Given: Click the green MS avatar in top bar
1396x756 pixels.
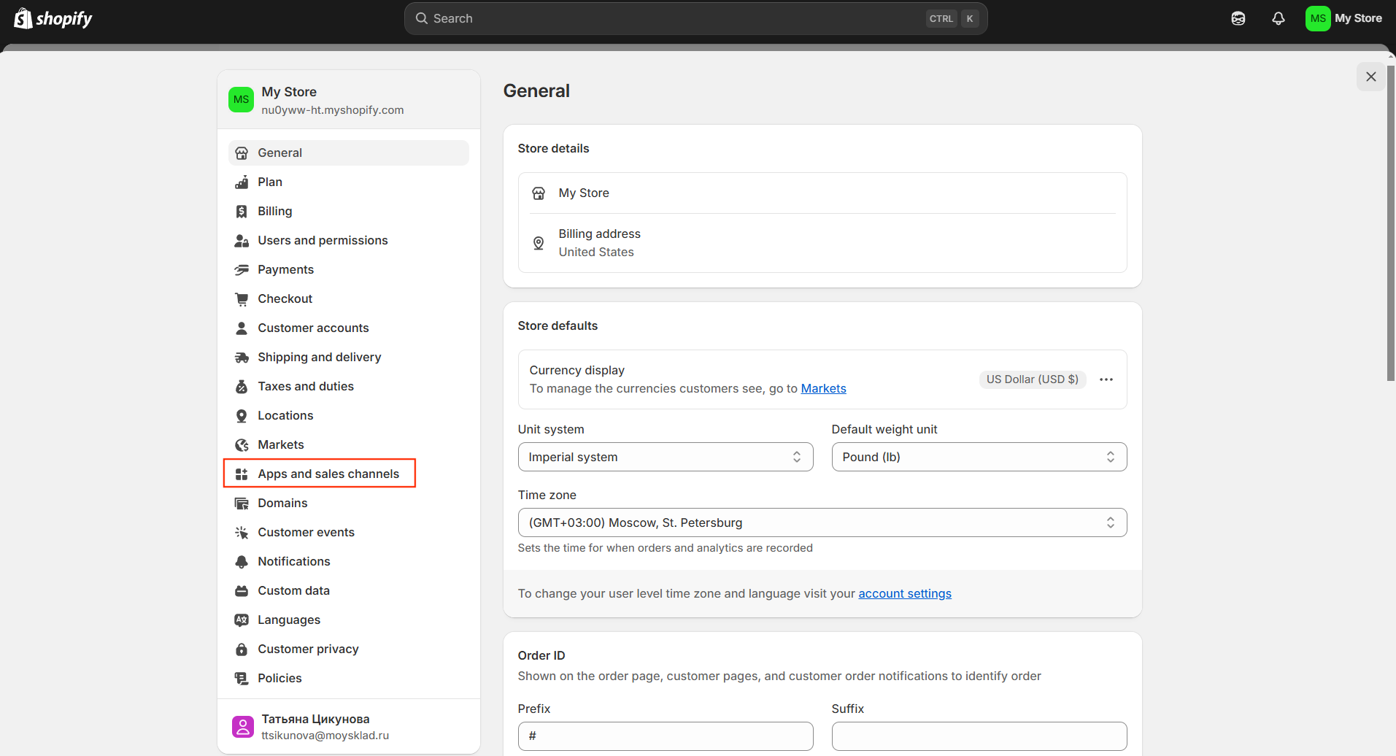Looking at the screenshot, I should [x=1318, y=18].
